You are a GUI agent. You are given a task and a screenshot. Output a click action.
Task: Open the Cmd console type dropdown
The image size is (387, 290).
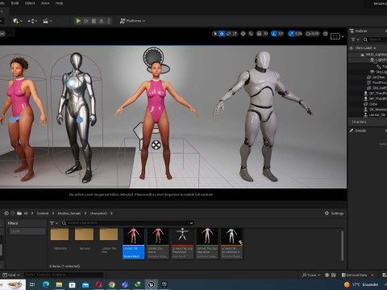tap(11, 275)
